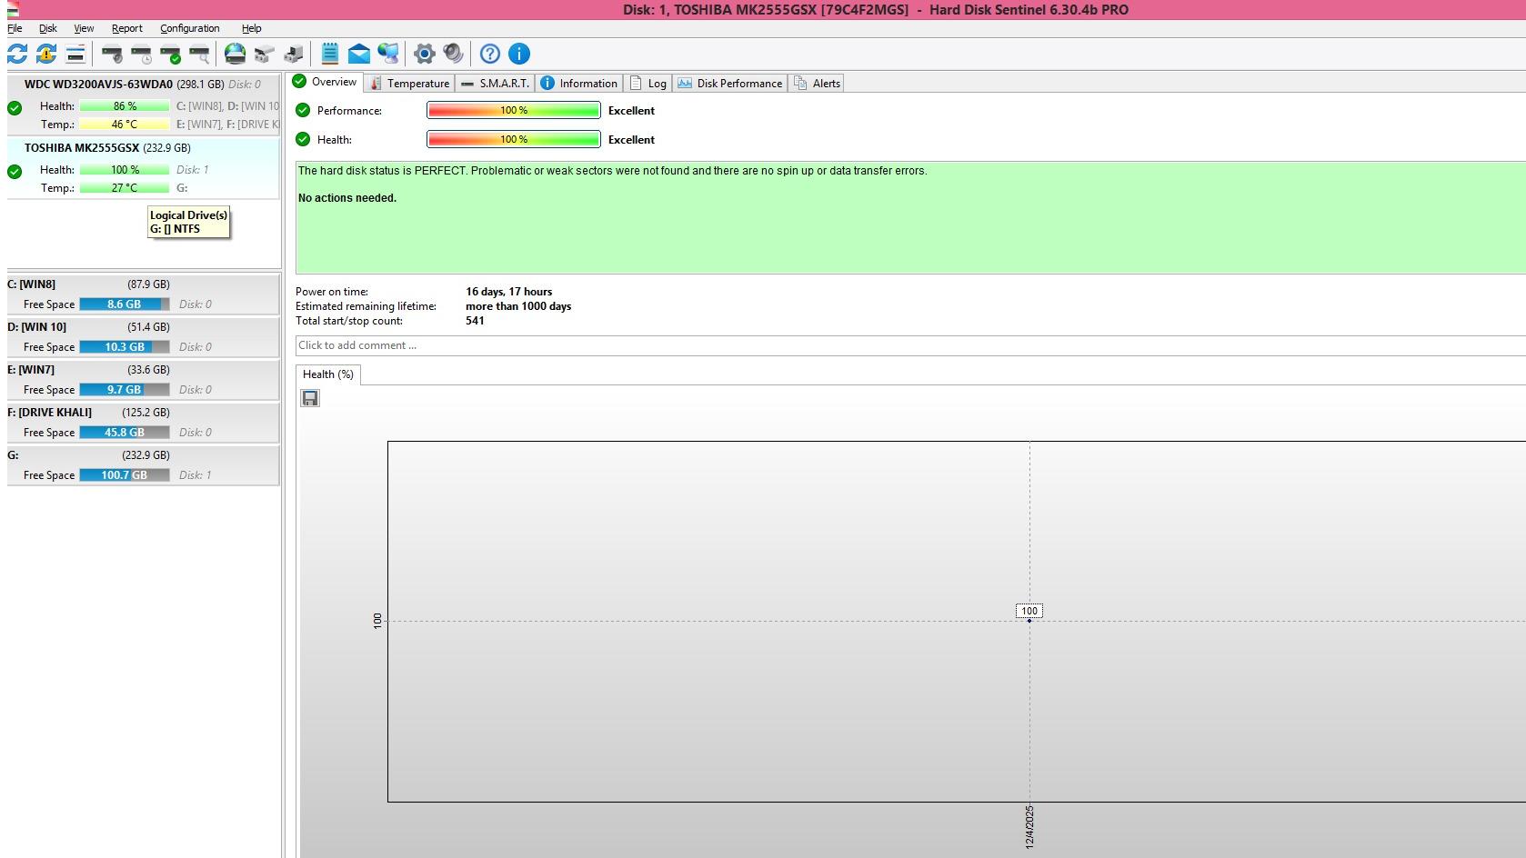Open the Temperature tab
1526x858 pixels.
point(410,84)
